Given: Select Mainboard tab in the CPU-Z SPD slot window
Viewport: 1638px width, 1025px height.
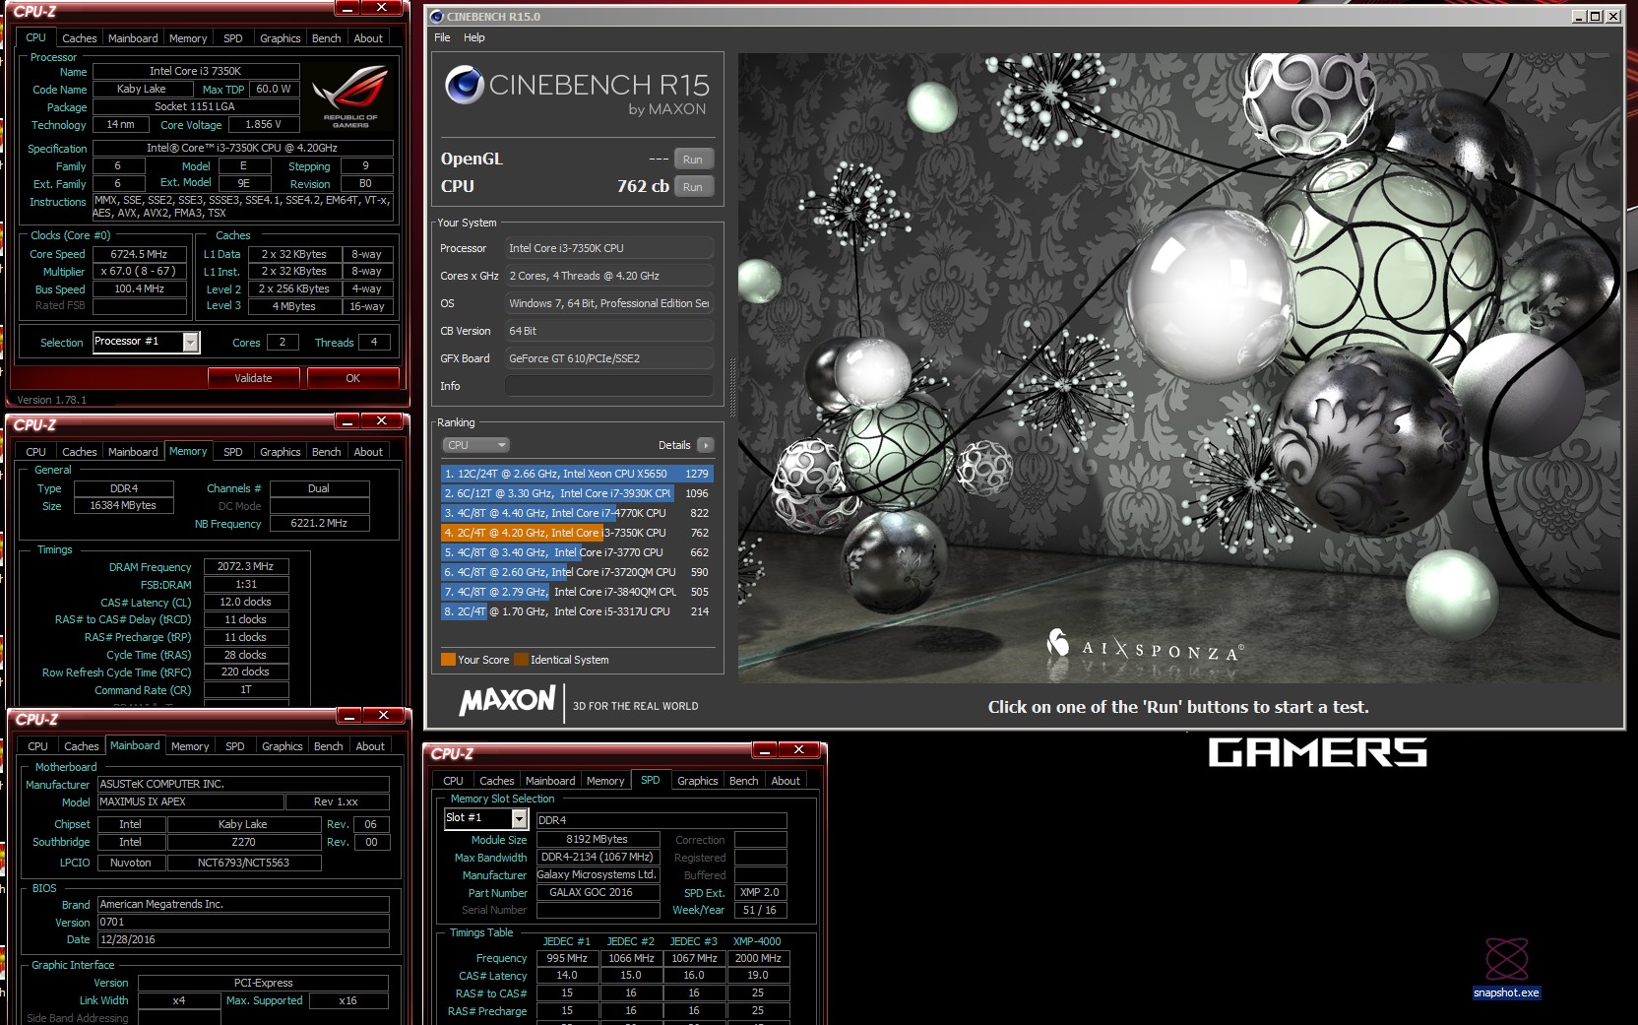Looking at the screenshot, I should coord(550,781).
